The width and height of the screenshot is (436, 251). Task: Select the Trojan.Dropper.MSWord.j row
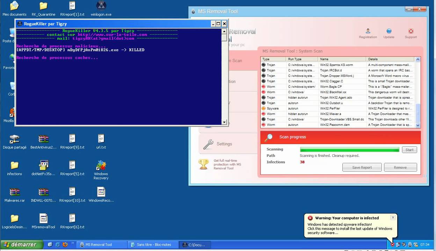coord(337,76)
